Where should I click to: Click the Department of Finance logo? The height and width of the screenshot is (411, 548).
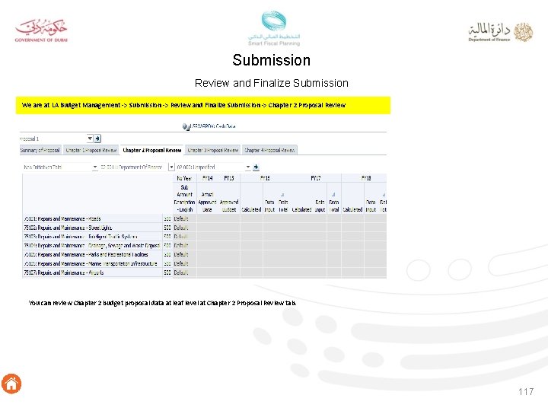coord(501,32)
